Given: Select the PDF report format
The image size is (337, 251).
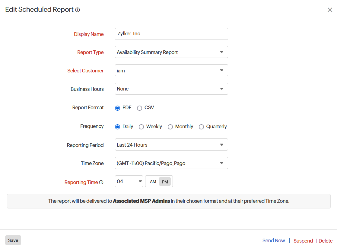Looking at the screenshot, I should (x=117, y=108).
